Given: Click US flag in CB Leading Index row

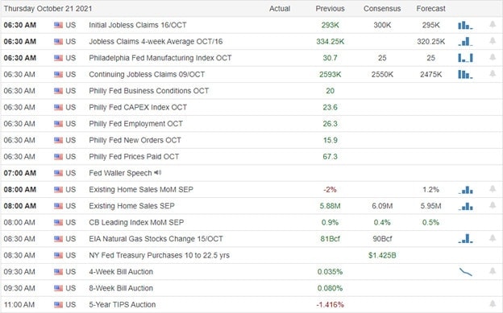Looking at the screenshot, I should point(58,222).
